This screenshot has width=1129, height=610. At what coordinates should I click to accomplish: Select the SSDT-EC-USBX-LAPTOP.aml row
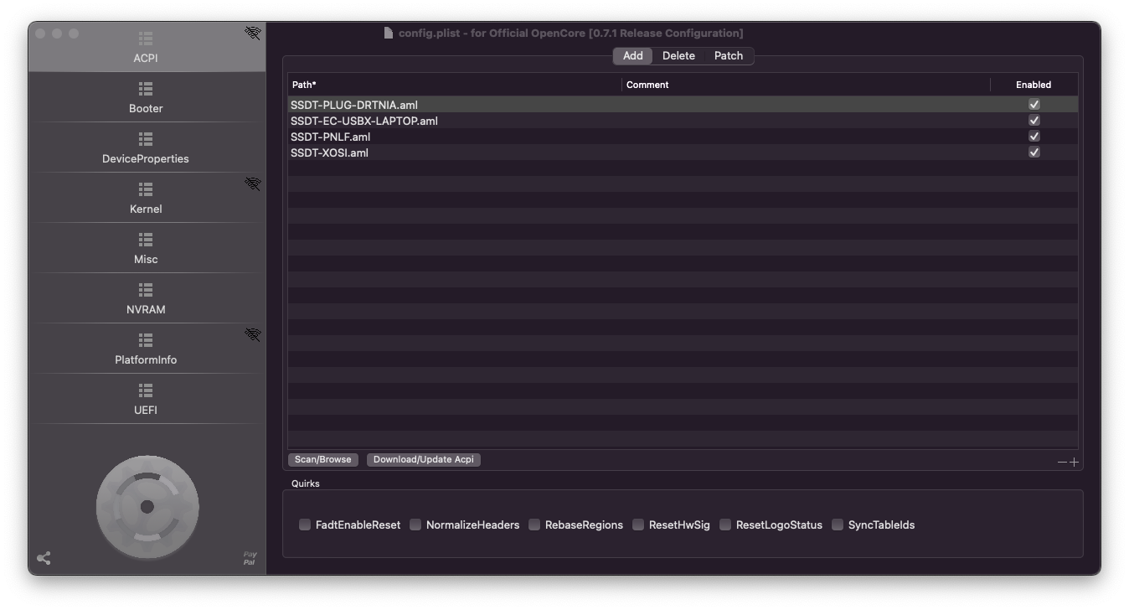364,121
